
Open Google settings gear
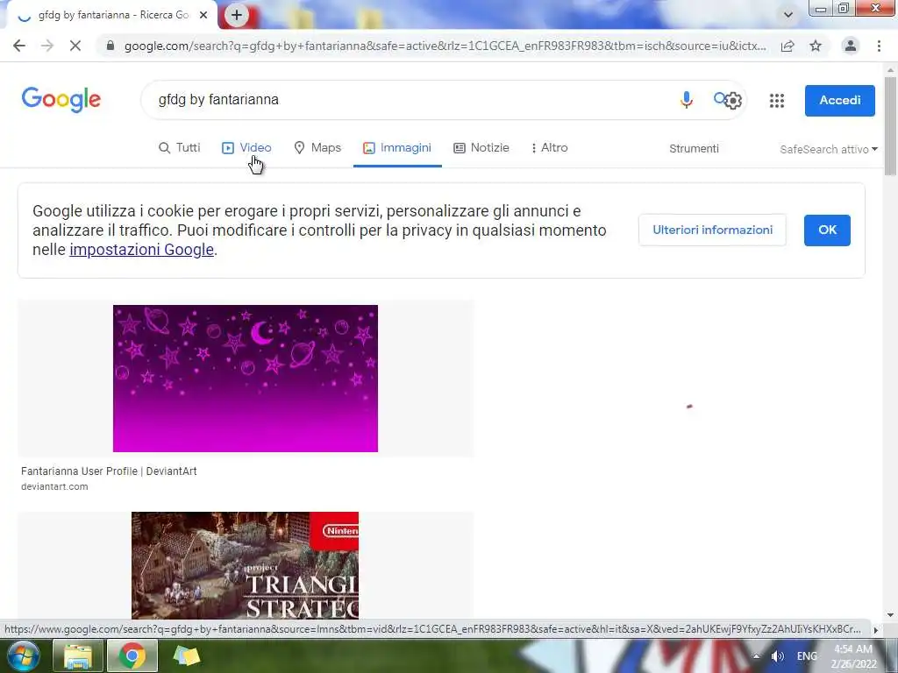tap(733, 102)
